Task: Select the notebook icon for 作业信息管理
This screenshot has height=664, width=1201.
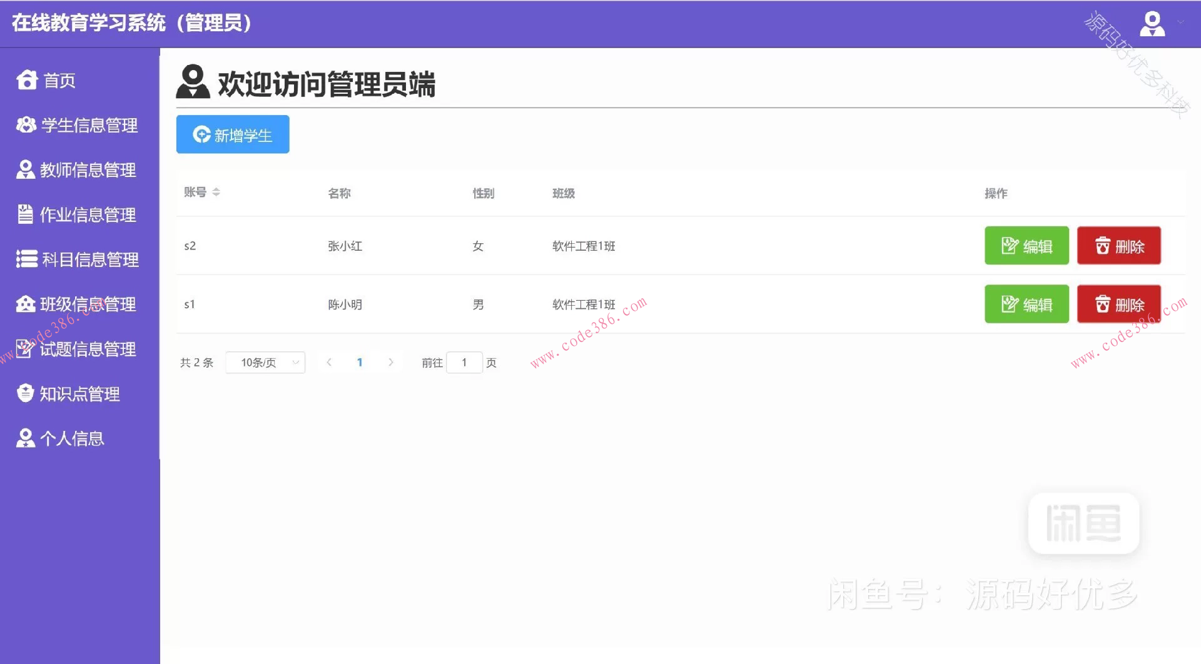Action: [25, 214]
